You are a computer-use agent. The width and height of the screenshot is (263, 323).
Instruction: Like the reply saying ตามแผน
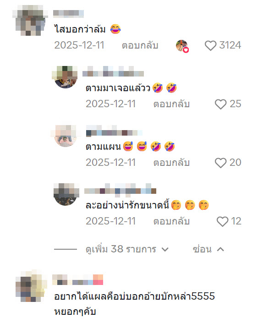pos(220,163)
